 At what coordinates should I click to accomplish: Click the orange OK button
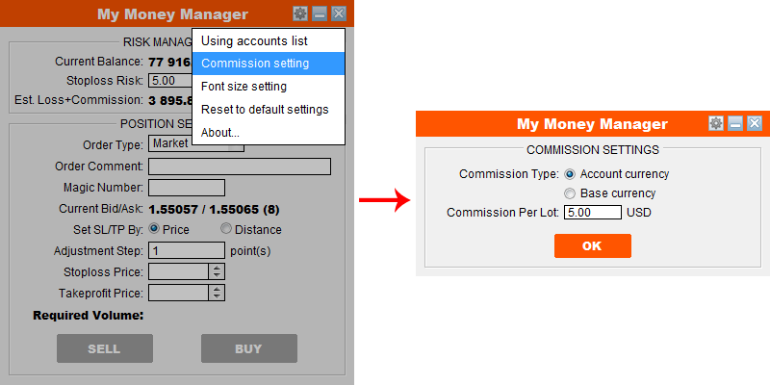tap(592, 246)
